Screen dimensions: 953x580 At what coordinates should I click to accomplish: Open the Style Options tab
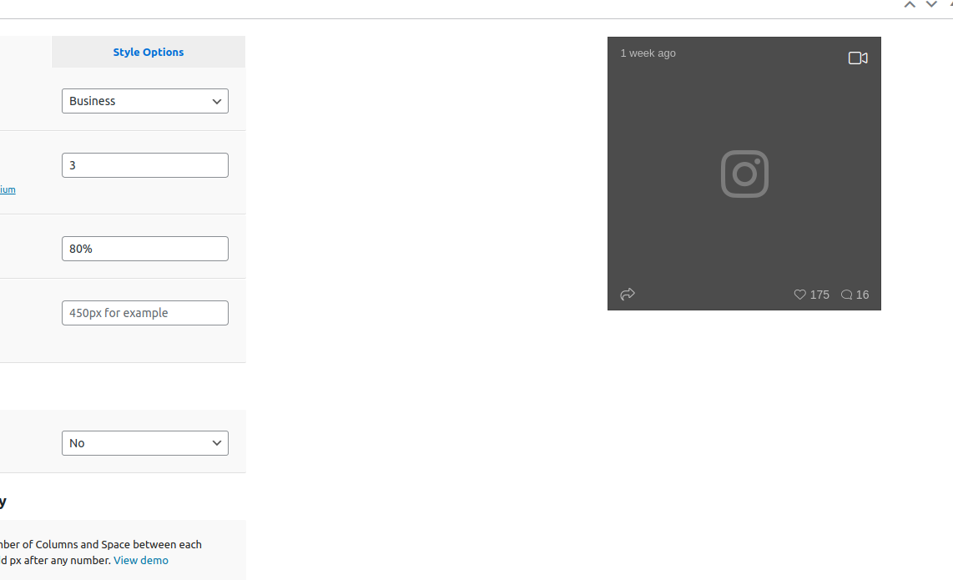149,53
